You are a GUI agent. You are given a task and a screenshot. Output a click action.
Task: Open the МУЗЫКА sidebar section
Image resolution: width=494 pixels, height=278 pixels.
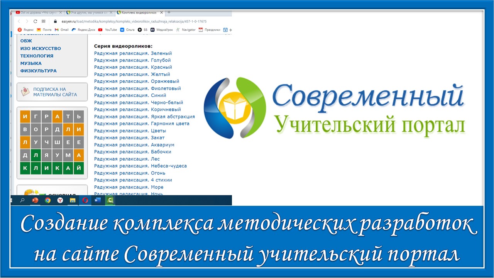click(x=31, y=63)
